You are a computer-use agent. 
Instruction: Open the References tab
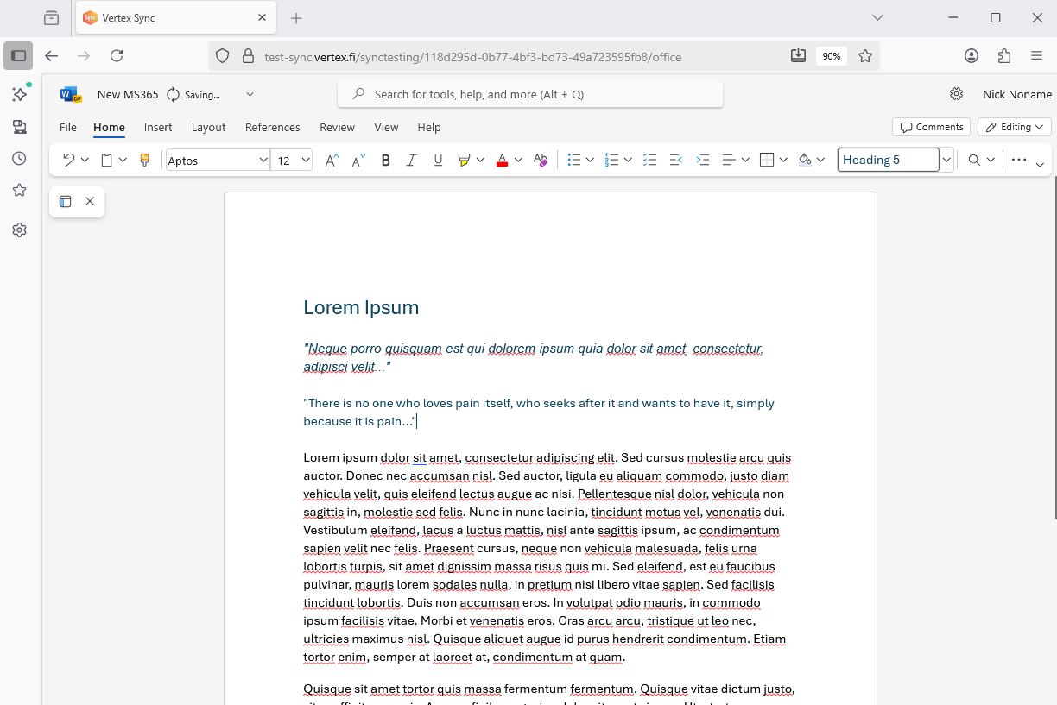[272, 127]
